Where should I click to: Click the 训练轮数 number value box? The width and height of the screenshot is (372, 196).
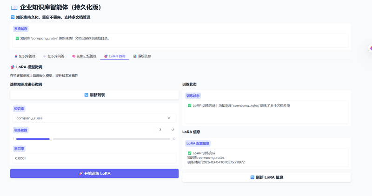[160, 130]
